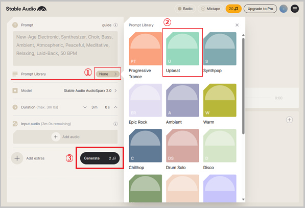Image resolution: width=305 pixels, height=208 pixels.
Task: Click the Epic Rock label text
Action: click(x=138, y=122)
